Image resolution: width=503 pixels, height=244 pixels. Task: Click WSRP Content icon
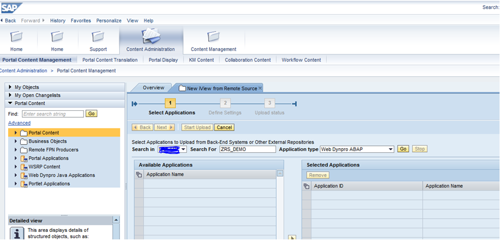click(24, 167)
